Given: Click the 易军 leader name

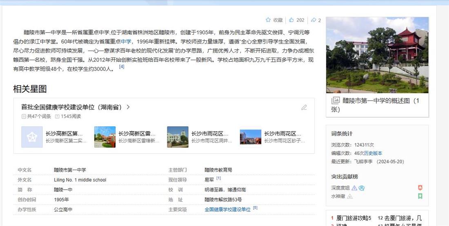Looking at the screenshot, I should (x=209, y=180).
